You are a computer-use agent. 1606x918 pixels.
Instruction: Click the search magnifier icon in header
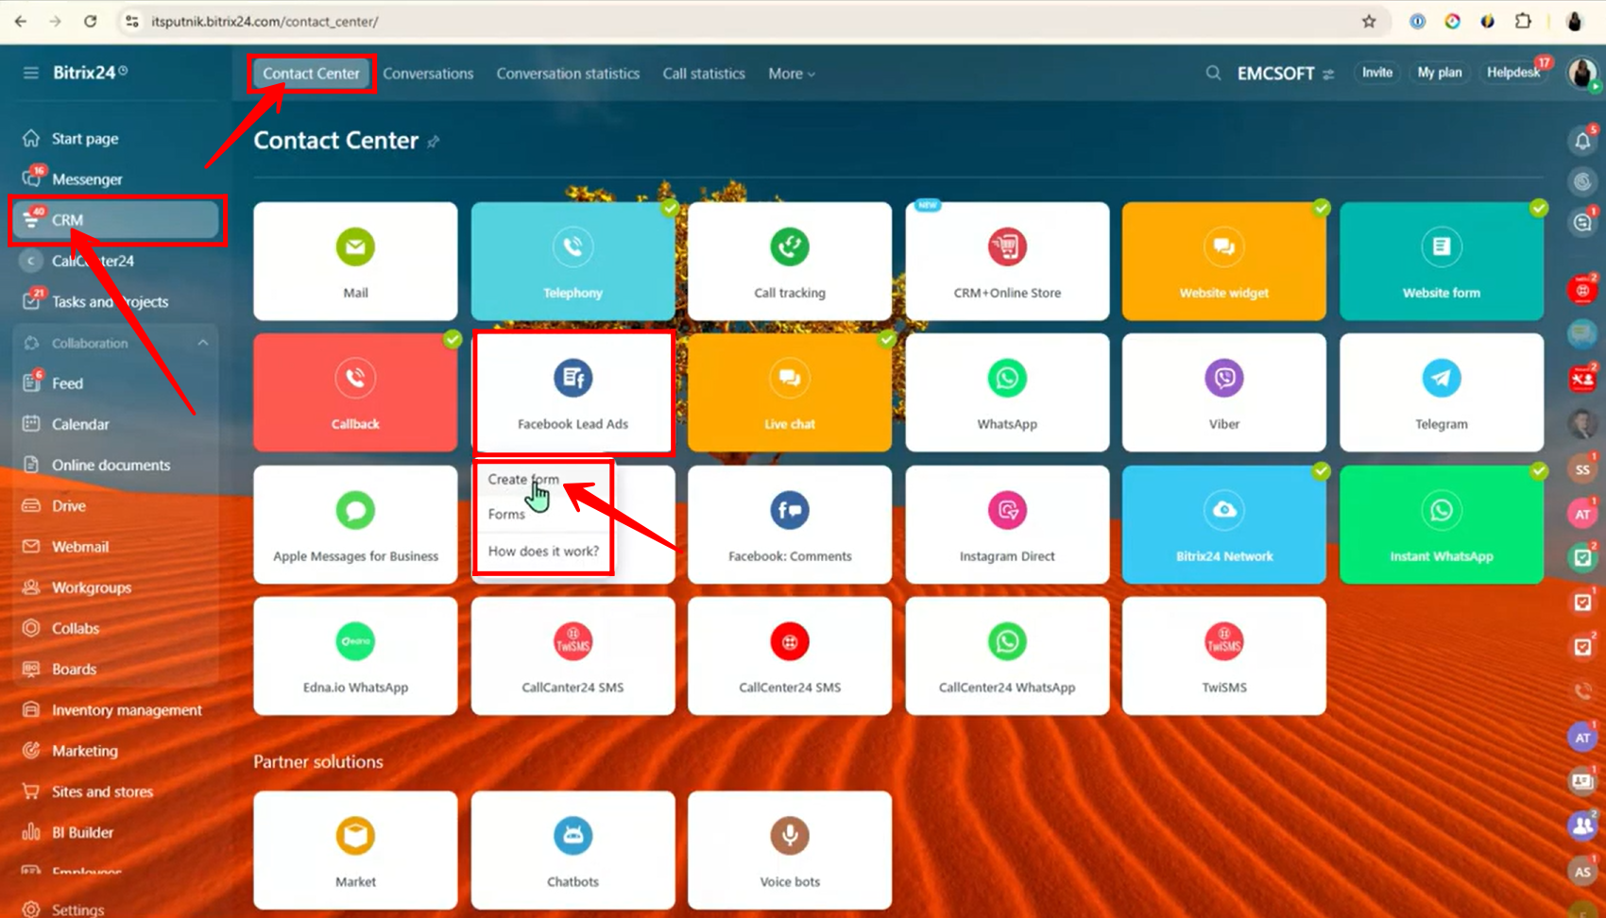[1213, 73]
